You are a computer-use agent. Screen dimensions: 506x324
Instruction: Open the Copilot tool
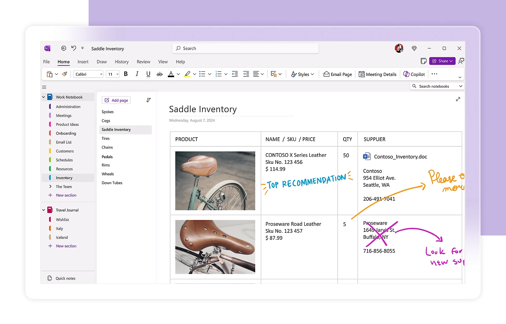pos(414,74)
